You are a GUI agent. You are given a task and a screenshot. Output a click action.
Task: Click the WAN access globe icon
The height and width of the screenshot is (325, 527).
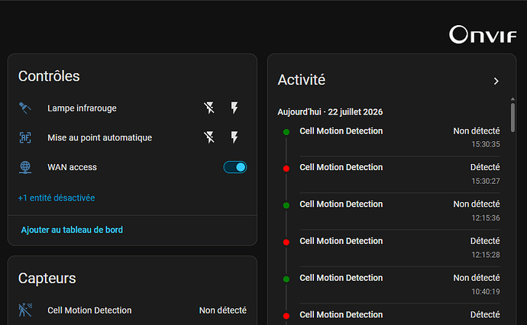point(25,167)
